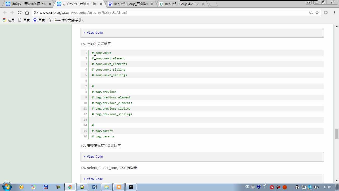
Task: Open Notepad++ icon in taskbar
Action: [x=82, y=187]
